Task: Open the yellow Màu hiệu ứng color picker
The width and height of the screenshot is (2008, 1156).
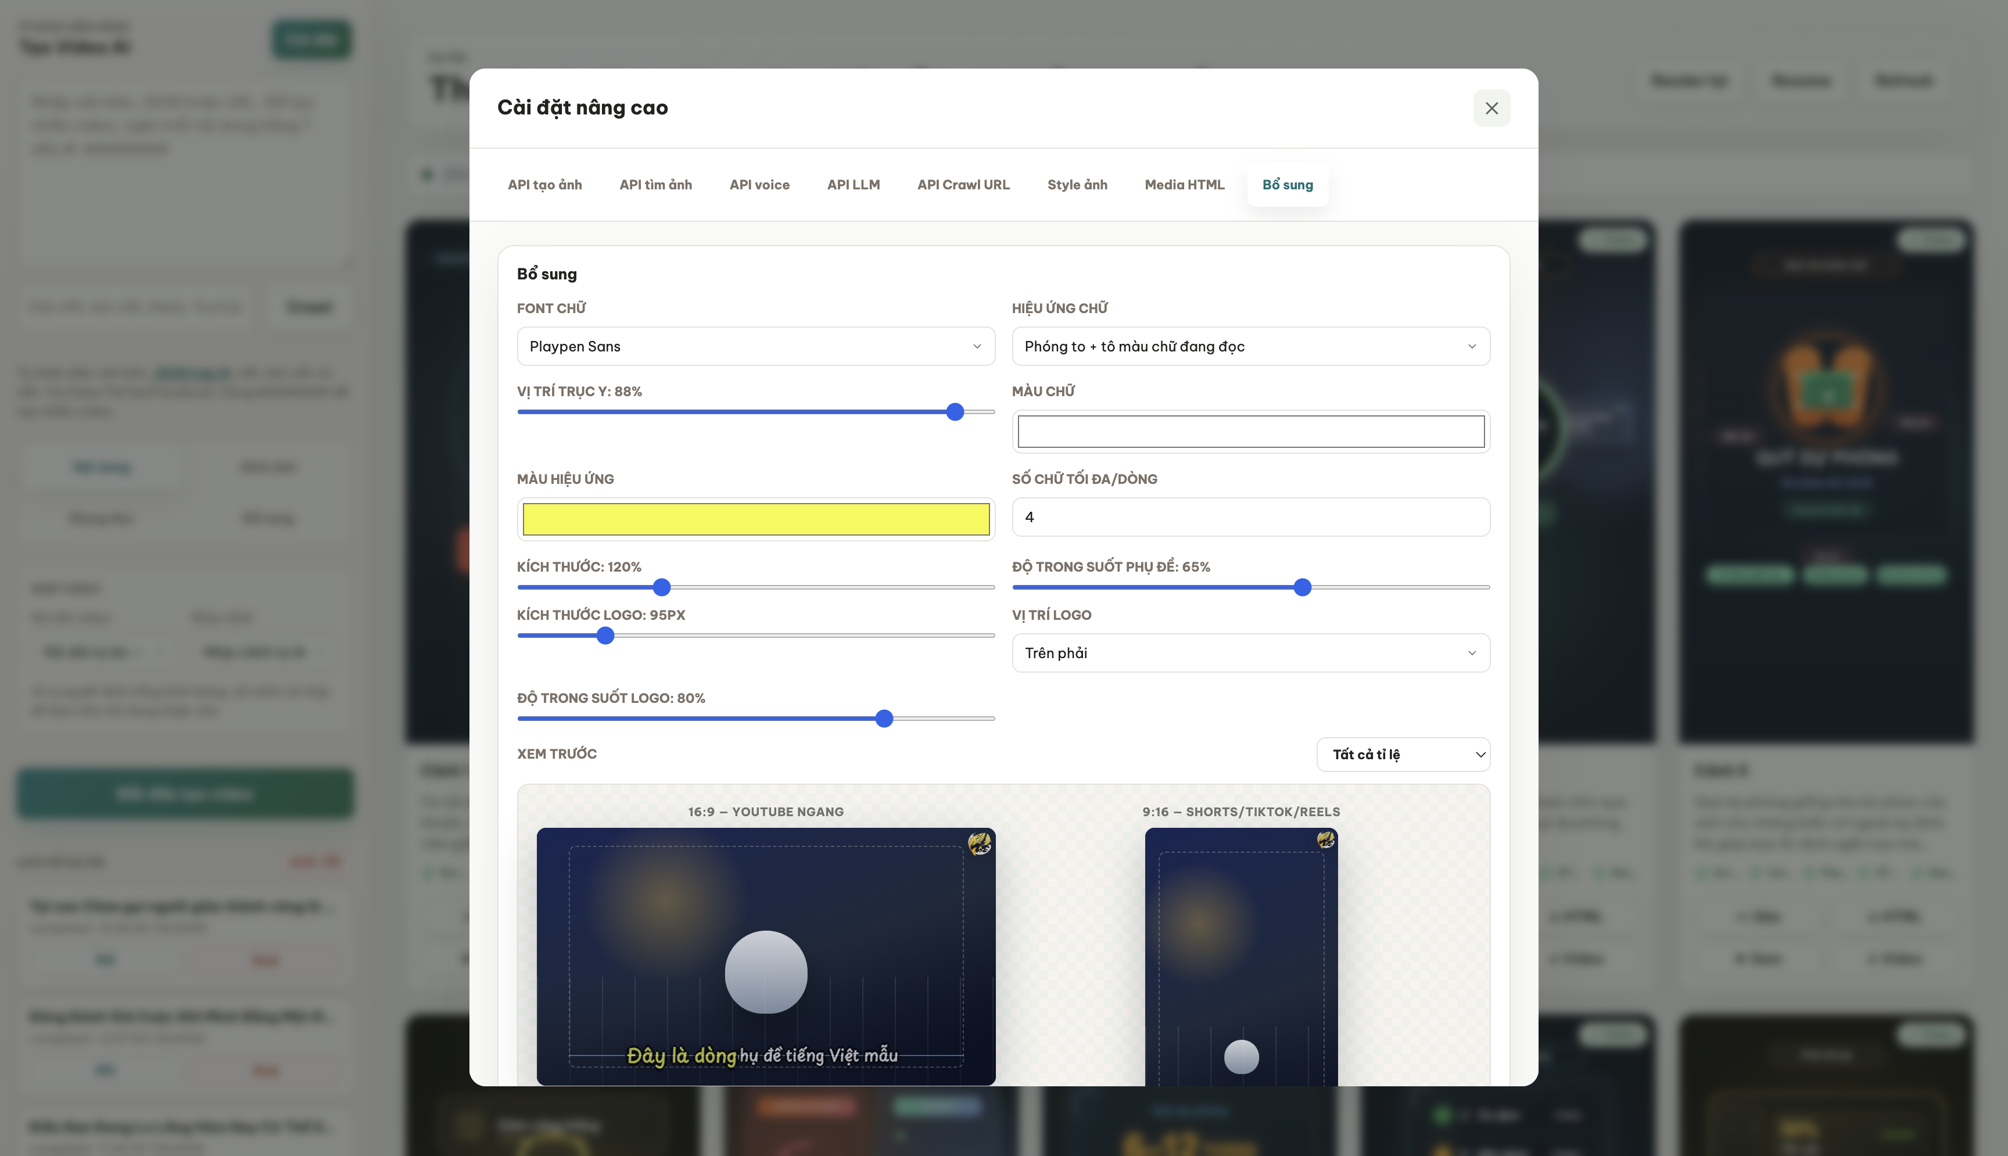Action: coord(755,519)
